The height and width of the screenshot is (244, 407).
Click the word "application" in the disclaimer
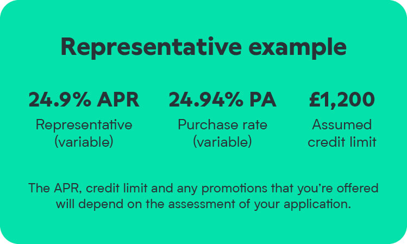(x=320, y=205)
